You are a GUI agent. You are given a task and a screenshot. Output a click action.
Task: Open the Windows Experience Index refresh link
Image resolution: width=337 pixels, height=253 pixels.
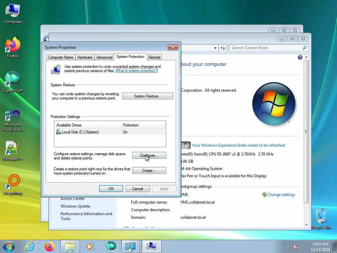coord(238,145)
